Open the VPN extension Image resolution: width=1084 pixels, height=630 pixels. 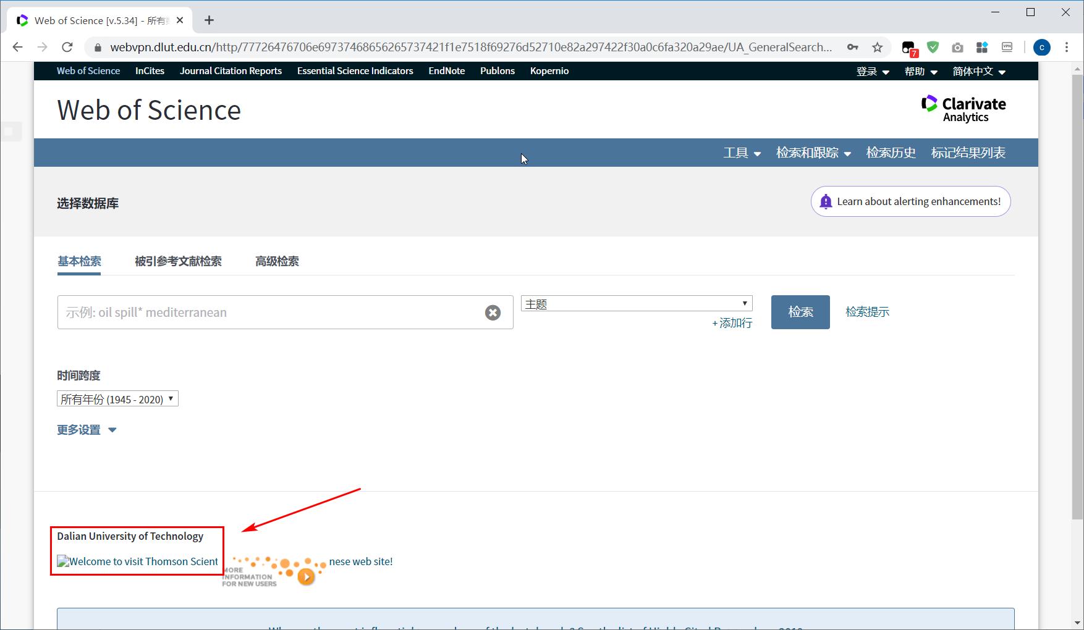pos(1007,47)
